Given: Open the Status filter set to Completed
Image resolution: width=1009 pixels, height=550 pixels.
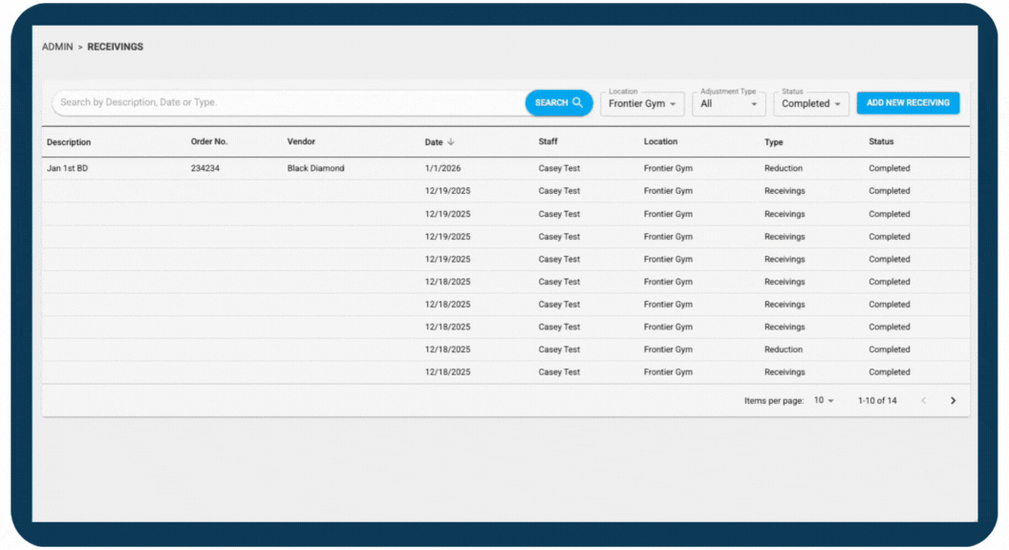Looking at the screenshot, I should pos(810,104).
